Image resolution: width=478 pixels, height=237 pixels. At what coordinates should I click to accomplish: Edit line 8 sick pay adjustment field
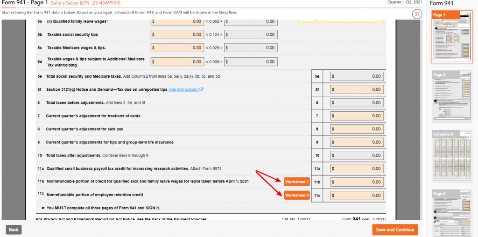(x=357, y=129)
